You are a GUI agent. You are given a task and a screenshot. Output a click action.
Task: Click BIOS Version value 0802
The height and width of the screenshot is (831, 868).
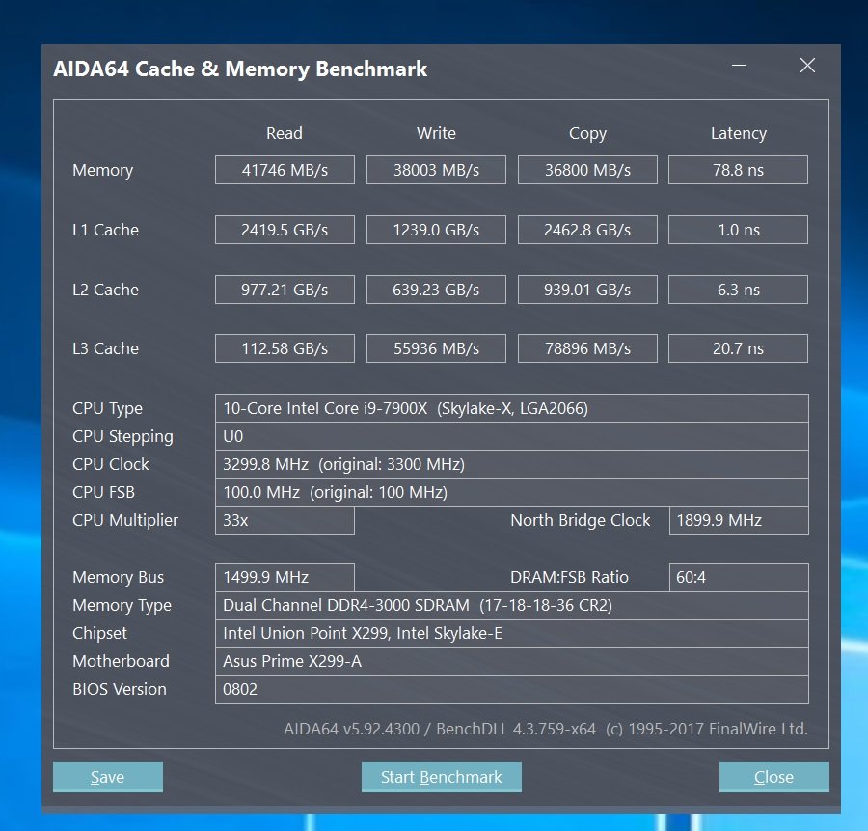(x=511, y=689)
